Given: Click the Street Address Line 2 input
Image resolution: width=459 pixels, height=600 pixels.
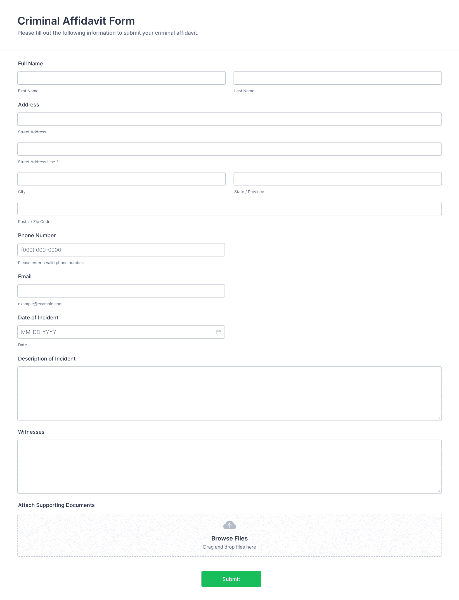Looking at the screenshot, I should (x=229, y=149).
